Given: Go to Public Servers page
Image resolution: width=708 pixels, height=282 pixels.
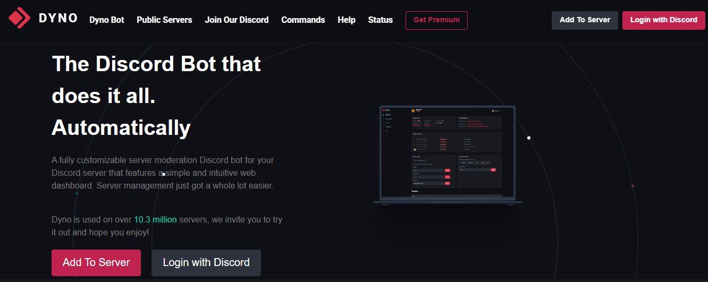Looking at the screenshot, I should pos(164,20).
